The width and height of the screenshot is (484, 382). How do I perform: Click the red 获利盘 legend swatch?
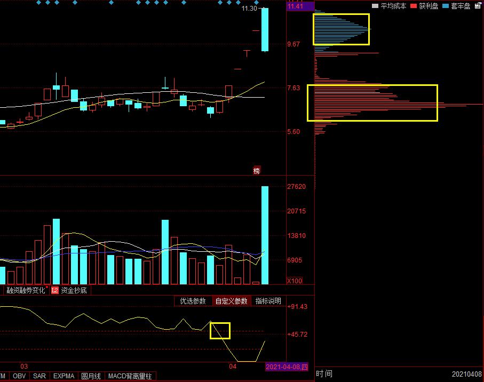point(414,6)
